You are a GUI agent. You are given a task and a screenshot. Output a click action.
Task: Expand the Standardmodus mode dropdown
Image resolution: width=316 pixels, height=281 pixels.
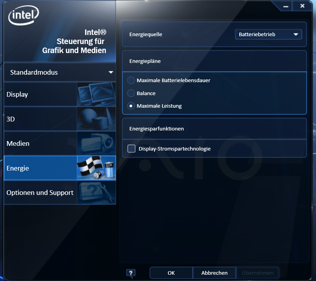coord(60,72)
